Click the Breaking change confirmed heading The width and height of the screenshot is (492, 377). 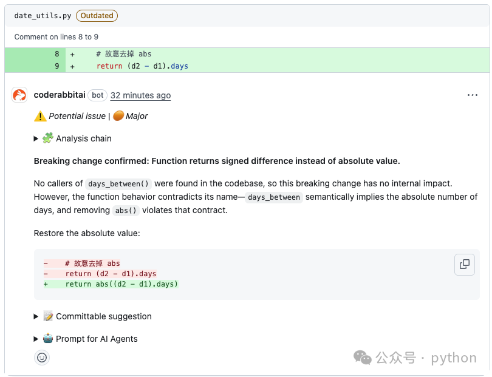[217, 161]
